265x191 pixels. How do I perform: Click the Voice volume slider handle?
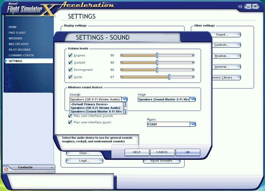(x=169, y=77)
